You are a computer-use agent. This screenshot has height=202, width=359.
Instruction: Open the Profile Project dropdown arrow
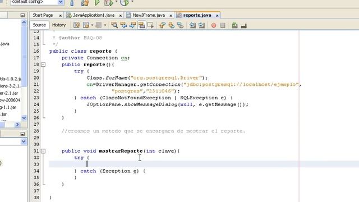click(x=132, y=2)
